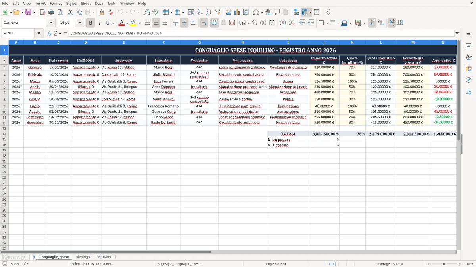Toggle Center Vertically alignment

184,23
